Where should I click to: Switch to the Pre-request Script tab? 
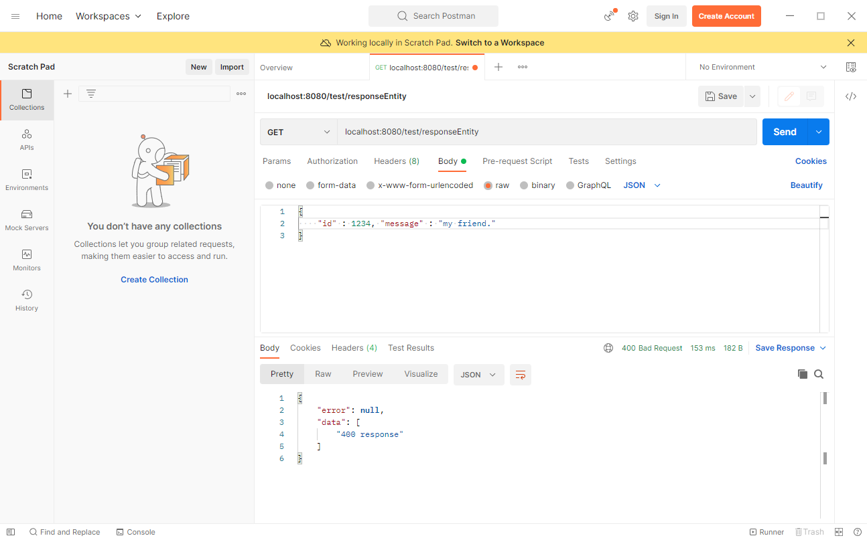click(517, 161)
